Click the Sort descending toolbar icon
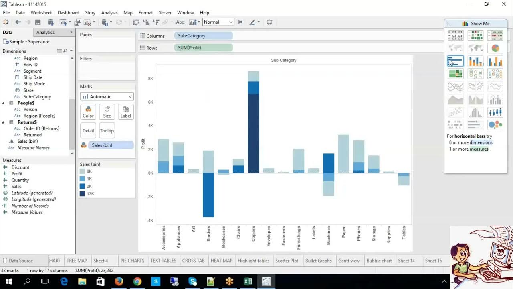Screen dimensions: 513x289 (156, 22)
